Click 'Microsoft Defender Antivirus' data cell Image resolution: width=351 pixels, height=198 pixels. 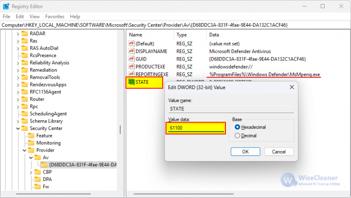(240, 51)
